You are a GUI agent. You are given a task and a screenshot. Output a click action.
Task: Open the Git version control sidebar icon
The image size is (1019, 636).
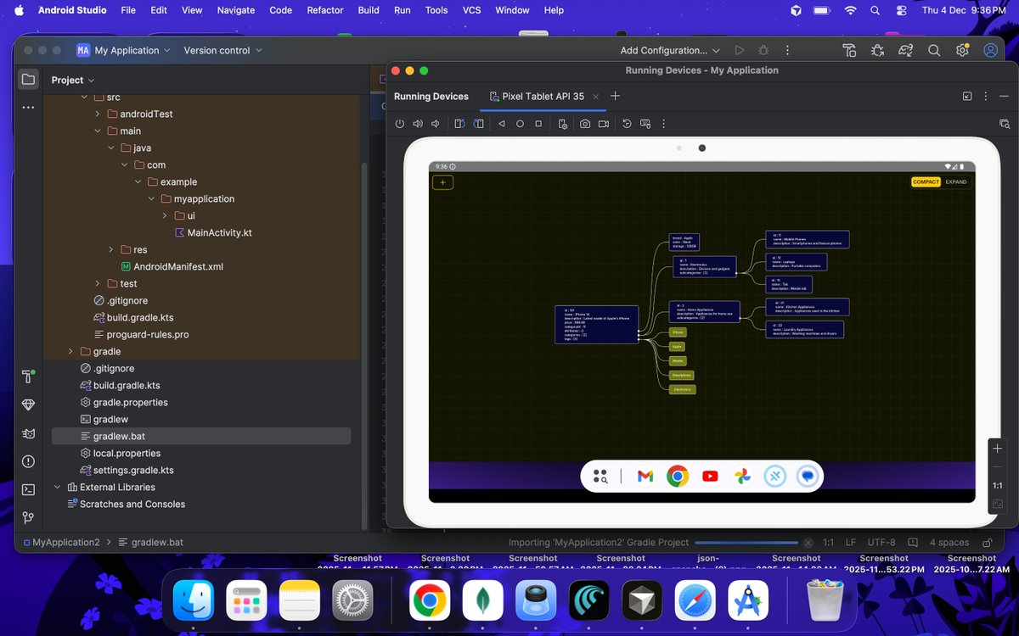[28, 517]
